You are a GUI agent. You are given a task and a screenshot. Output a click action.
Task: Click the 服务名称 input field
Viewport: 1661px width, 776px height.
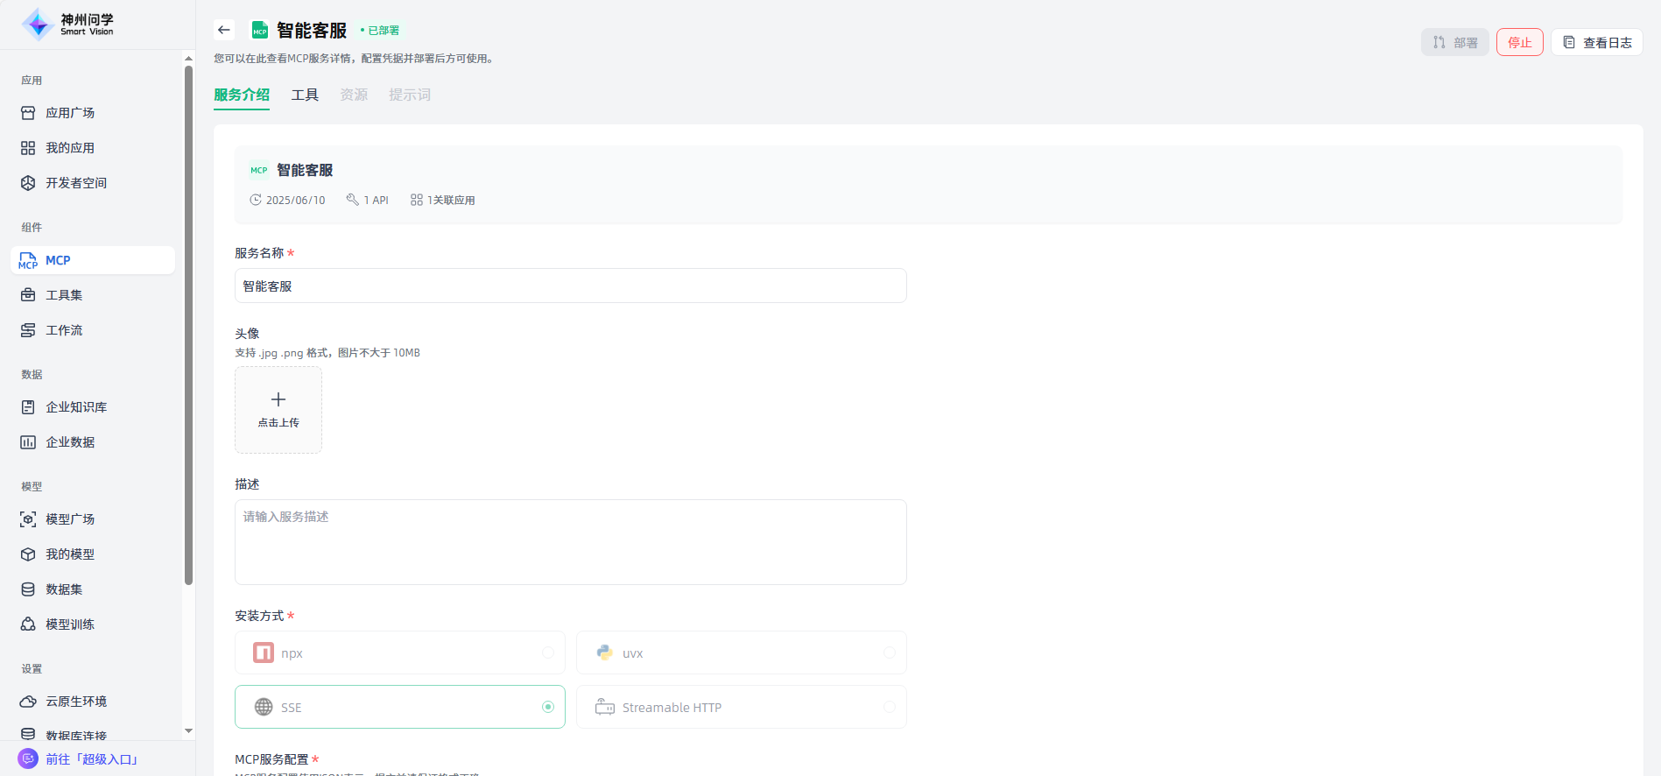pos(570,286)
